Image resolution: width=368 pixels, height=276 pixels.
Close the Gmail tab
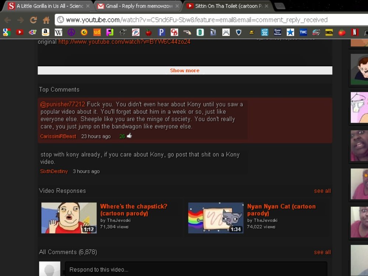point(177,6)
